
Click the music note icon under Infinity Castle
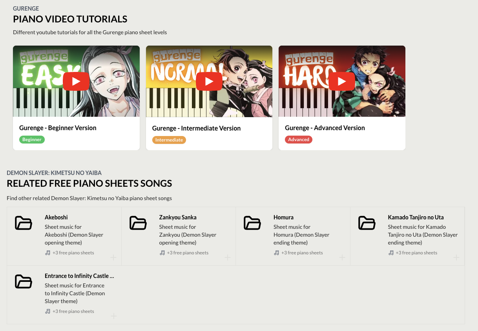pyautogui.click(x=47, y=311)
